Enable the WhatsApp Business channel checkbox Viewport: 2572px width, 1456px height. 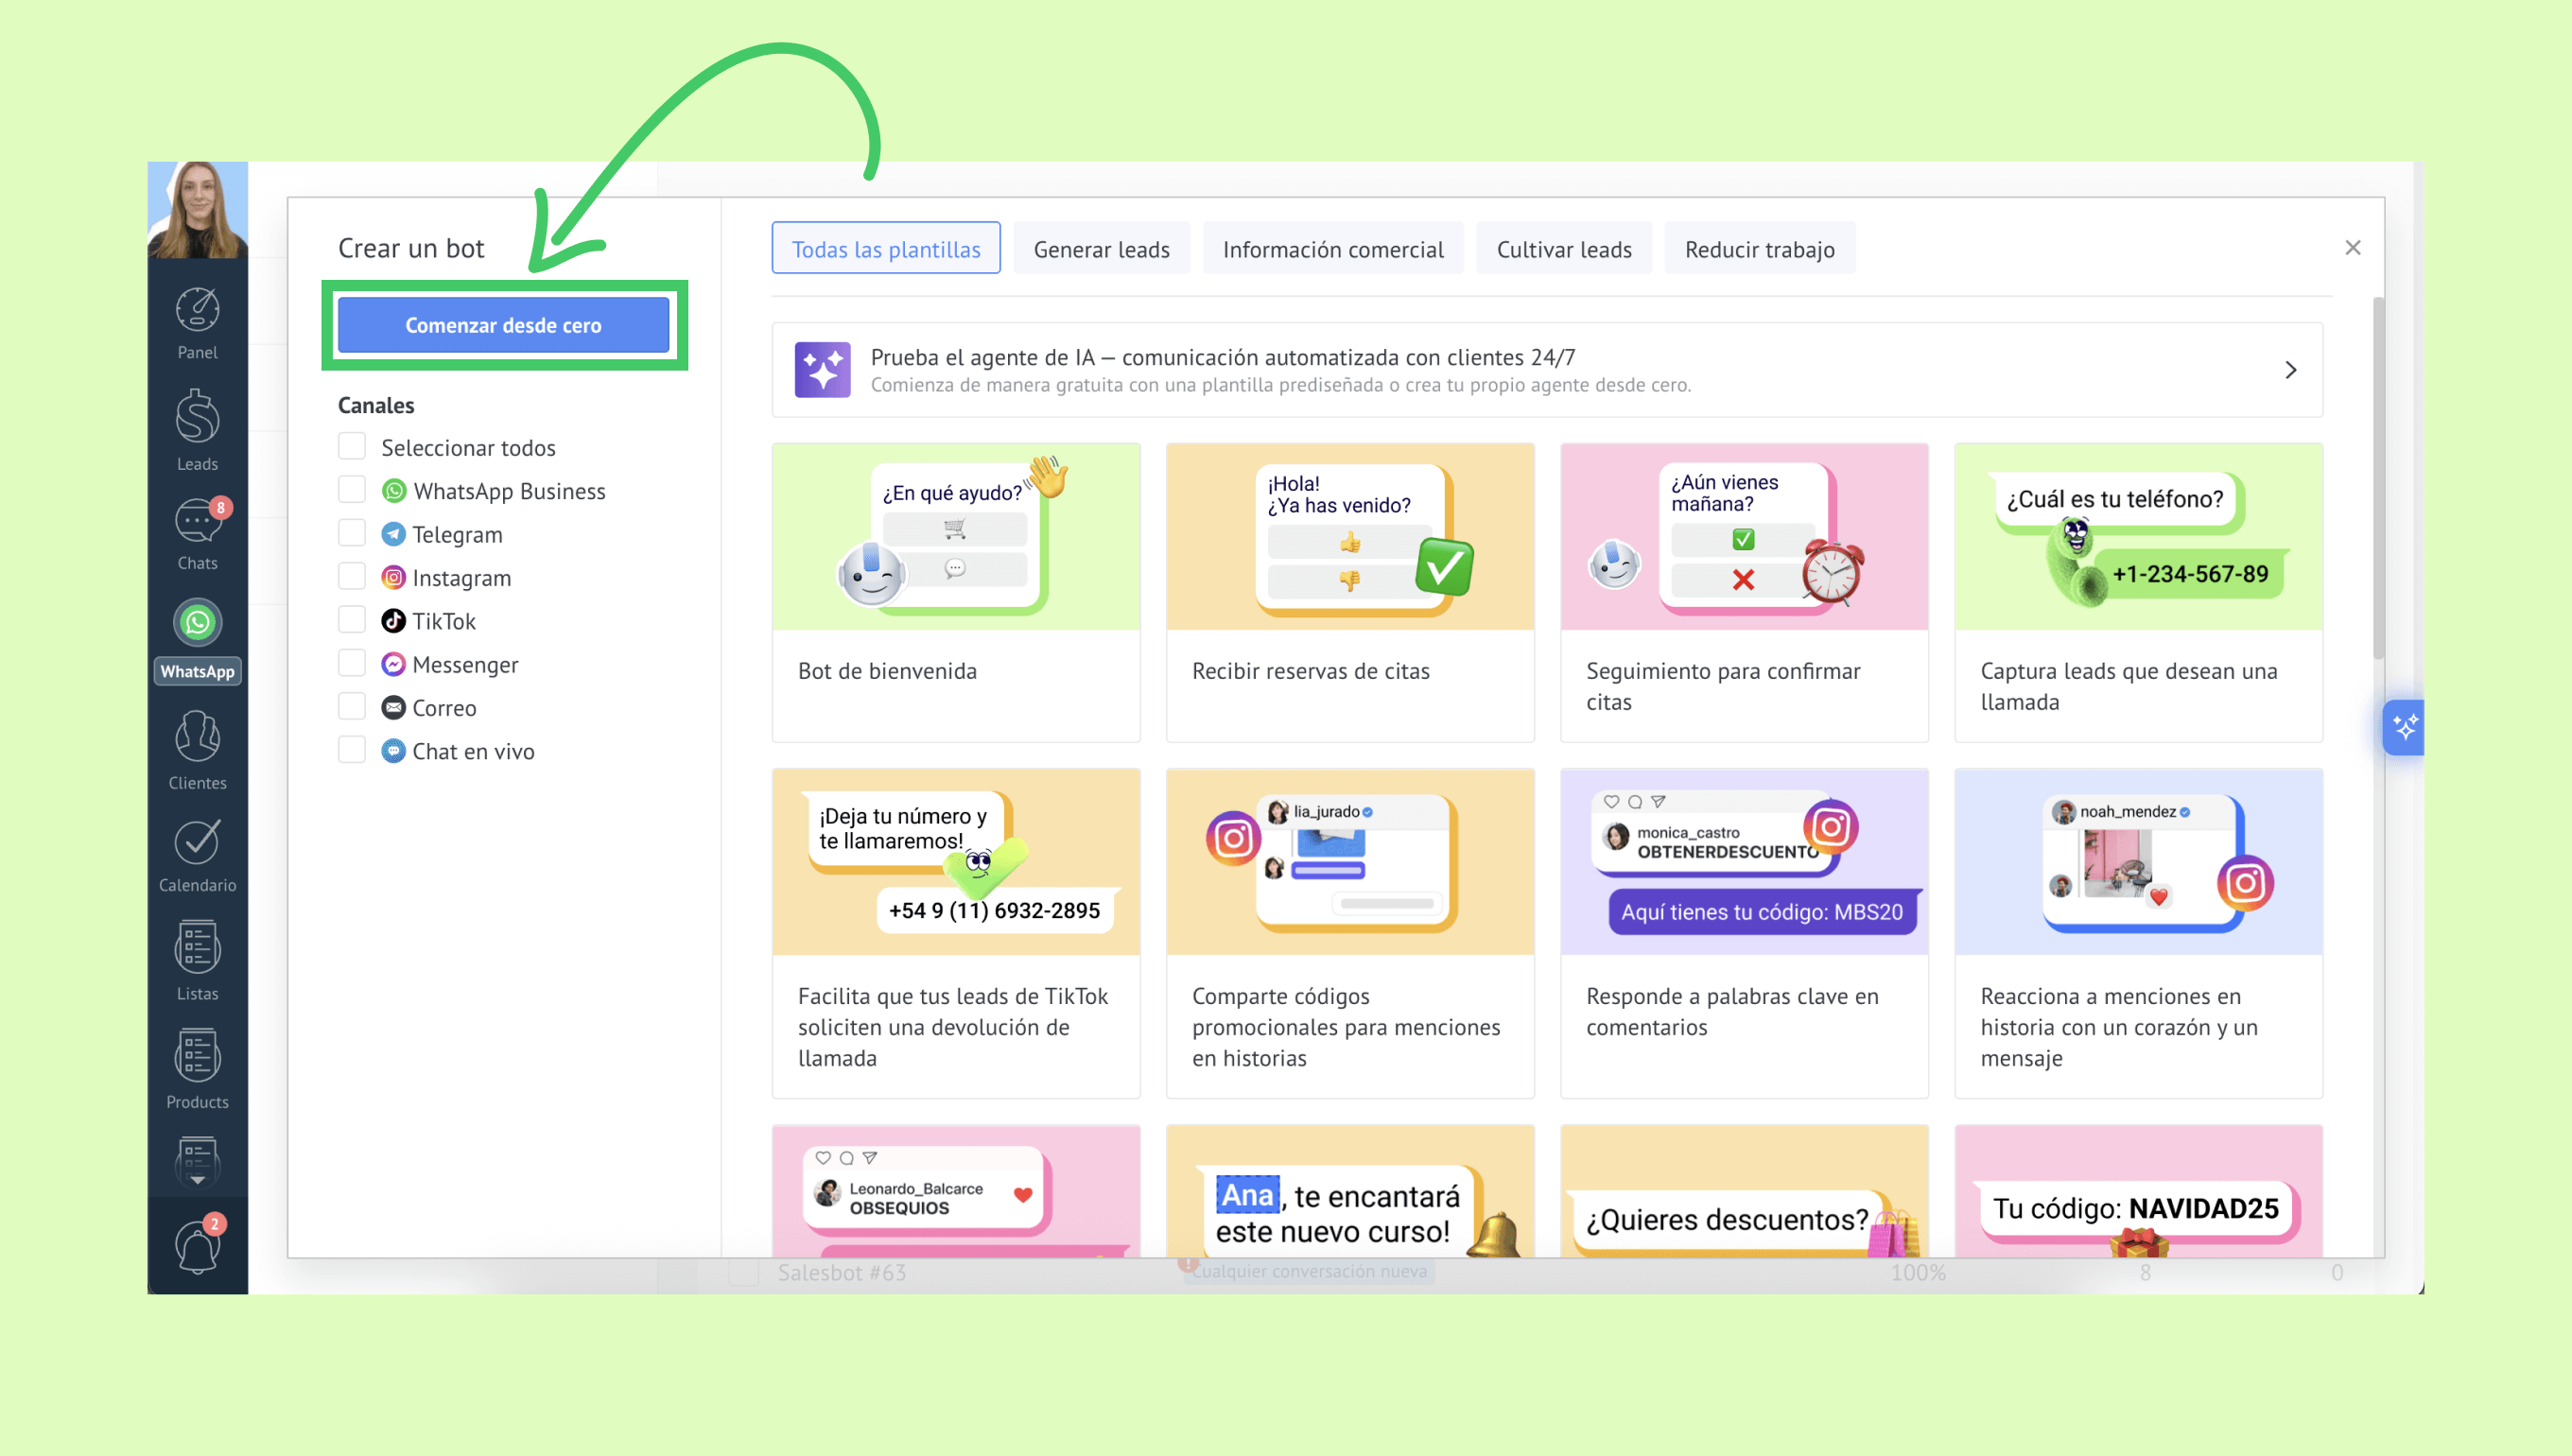pos(352,490)
